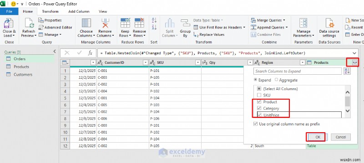
Task: Select row 1 cell C-001
Action: [123, 71]
